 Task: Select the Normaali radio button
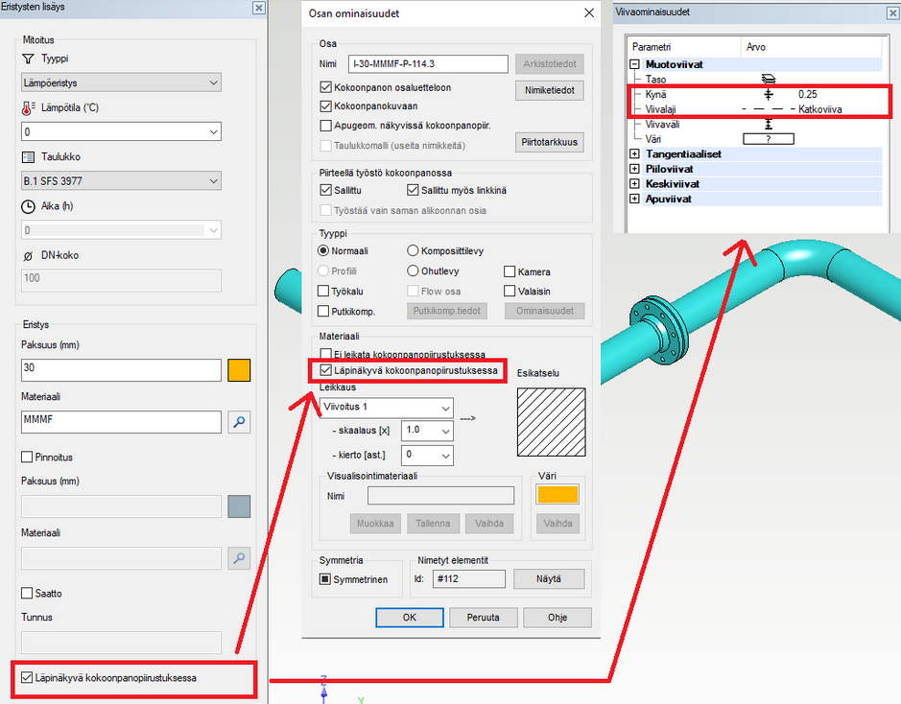[x=323, y=251]
